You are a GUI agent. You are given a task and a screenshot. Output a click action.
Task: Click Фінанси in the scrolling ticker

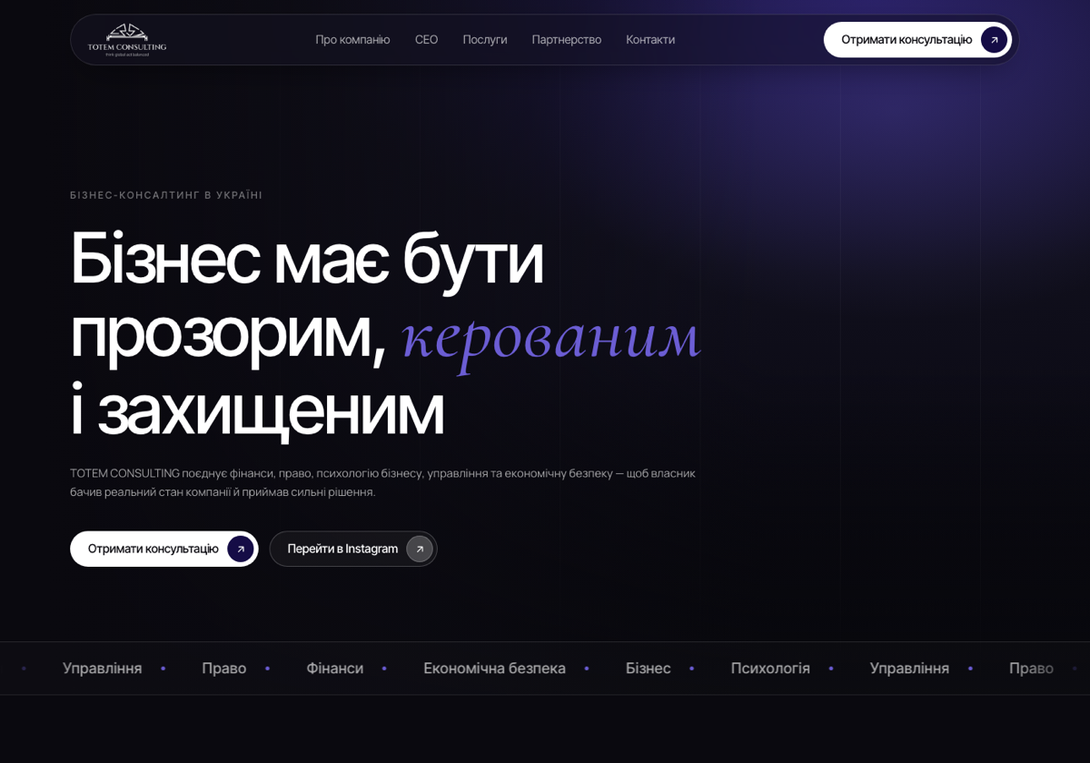(x=334, y=669)
